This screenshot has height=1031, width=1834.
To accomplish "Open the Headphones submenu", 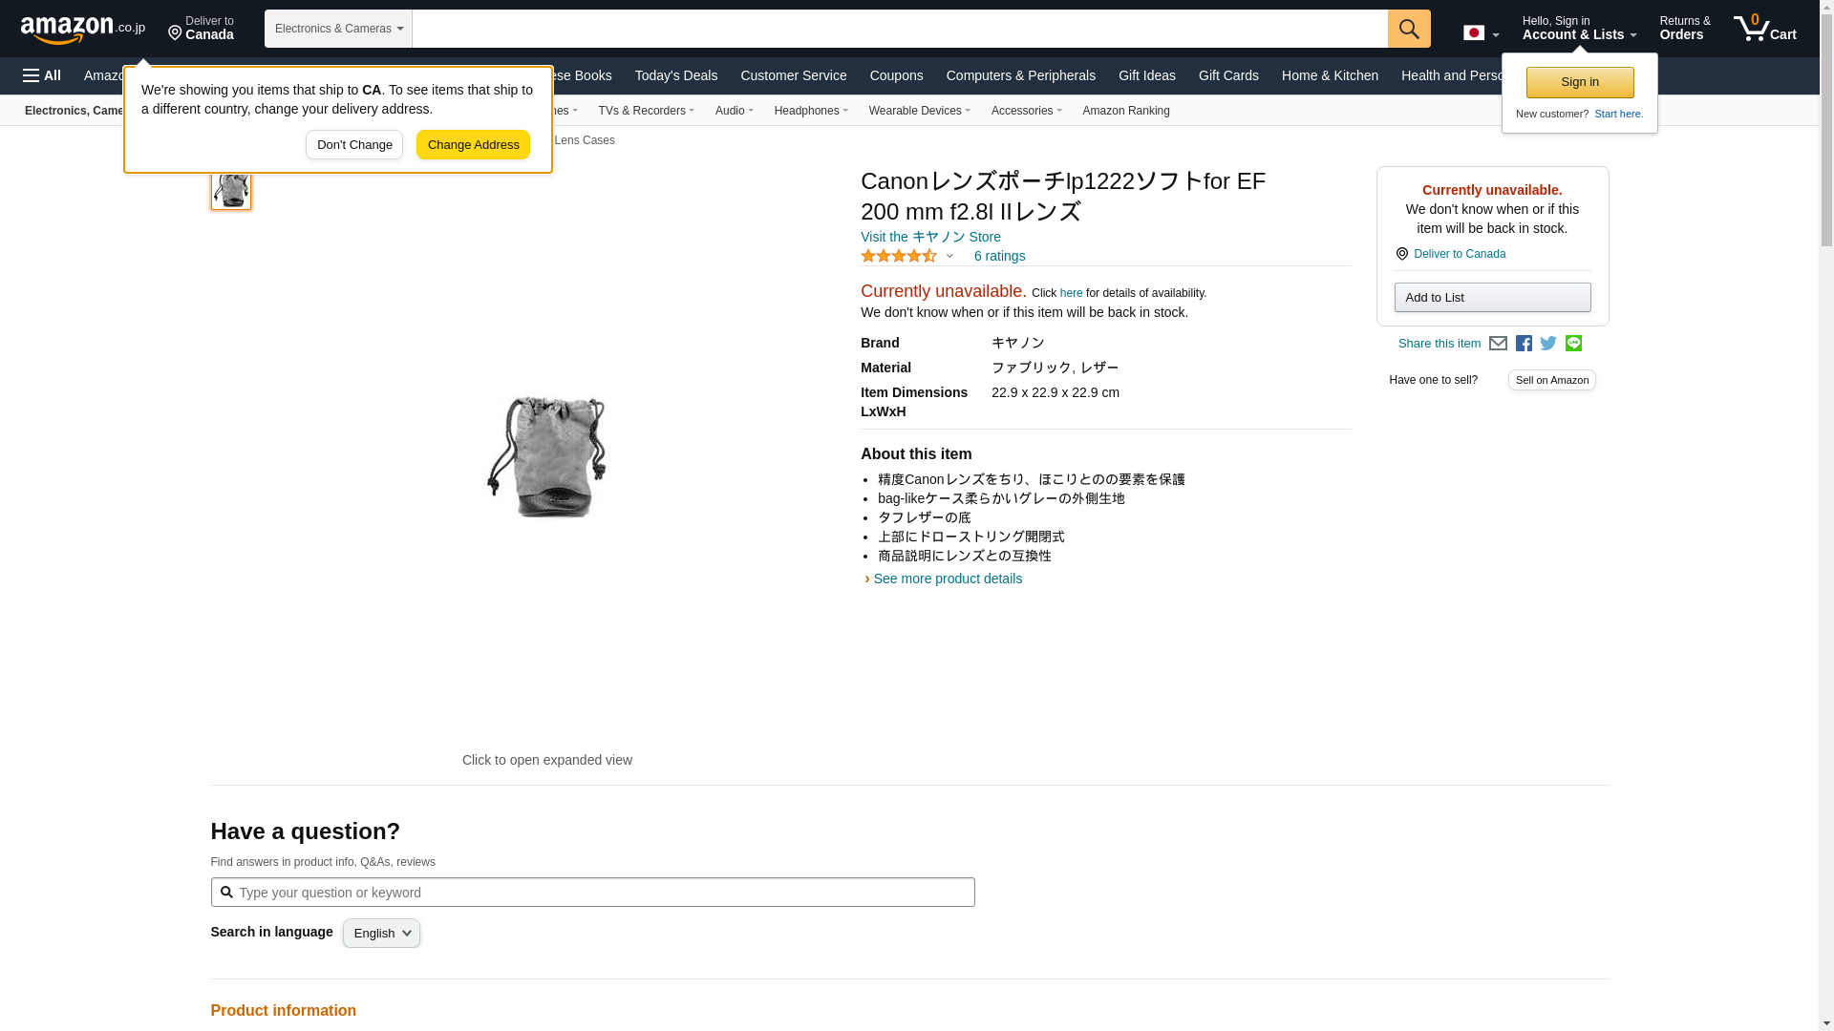I will click(x=810, y=111).
